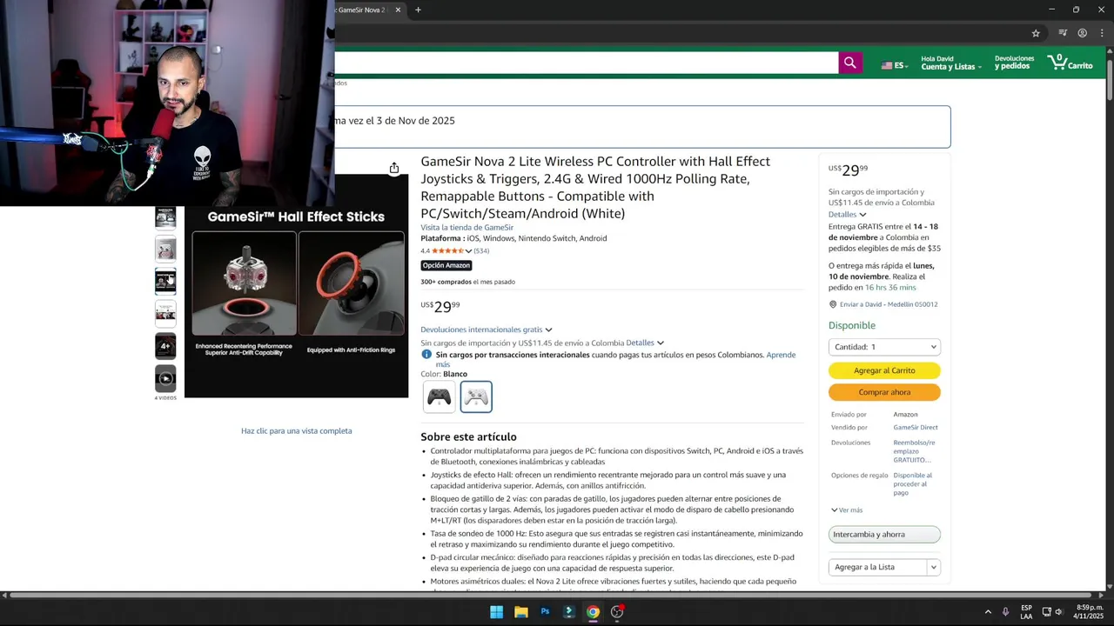Image resolution: width=1114 pixels, height=626 pixels.
Task: Select the white controller color swatch
Action: [476, 396]
